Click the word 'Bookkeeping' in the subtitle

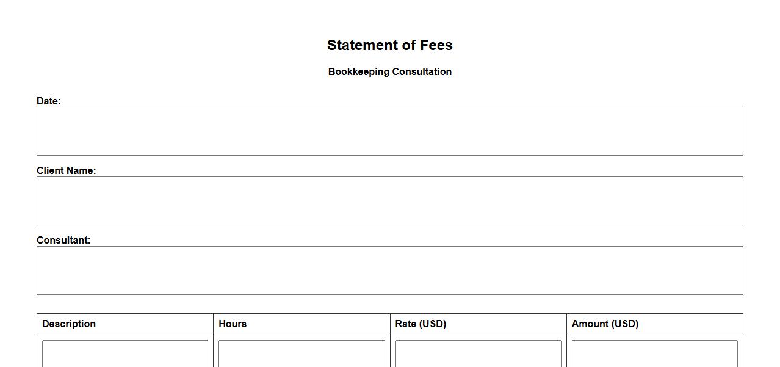click(x=358, y=72)
